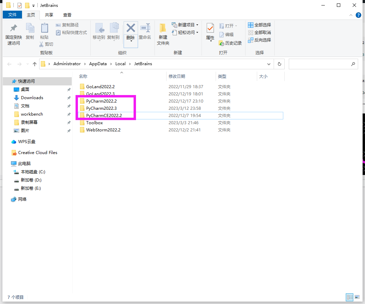The image size is (365, 304).
Task: Click the Rename (重命名) icon
Action: pyautogui.click(x=145, y=28)
